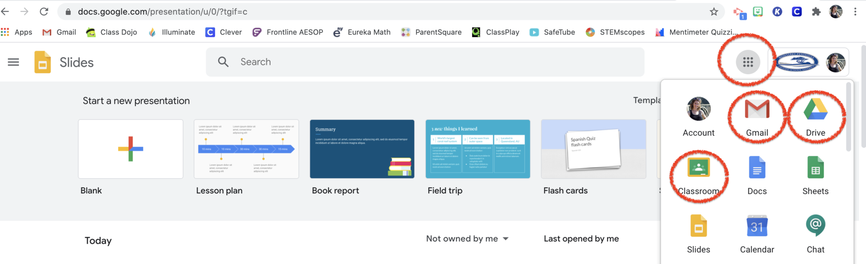This screenshot has height=264, width=866.
Task: Choose the Flash cards template
Action: click(594, 149)
